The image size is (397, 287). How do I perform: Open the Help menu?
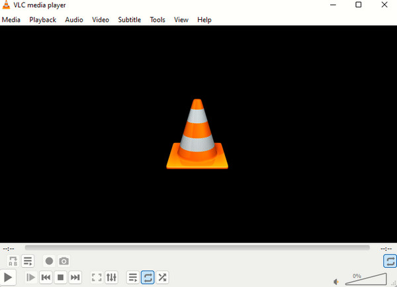pyautogui.click(x=204, y=20)
